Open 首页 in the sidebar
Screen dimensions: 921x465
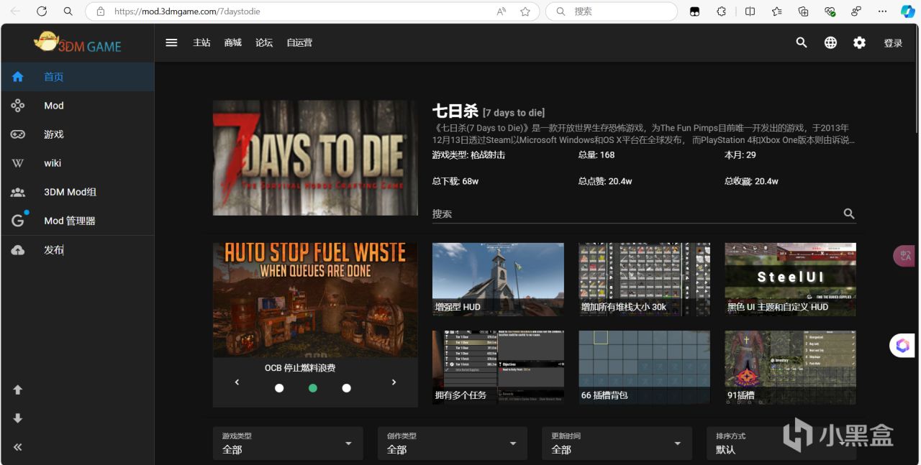[x=77, y=77]
